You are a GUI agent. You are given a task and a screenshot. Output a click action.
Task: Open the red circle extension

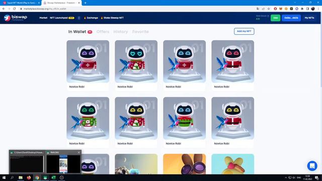(x=275, y=9)
